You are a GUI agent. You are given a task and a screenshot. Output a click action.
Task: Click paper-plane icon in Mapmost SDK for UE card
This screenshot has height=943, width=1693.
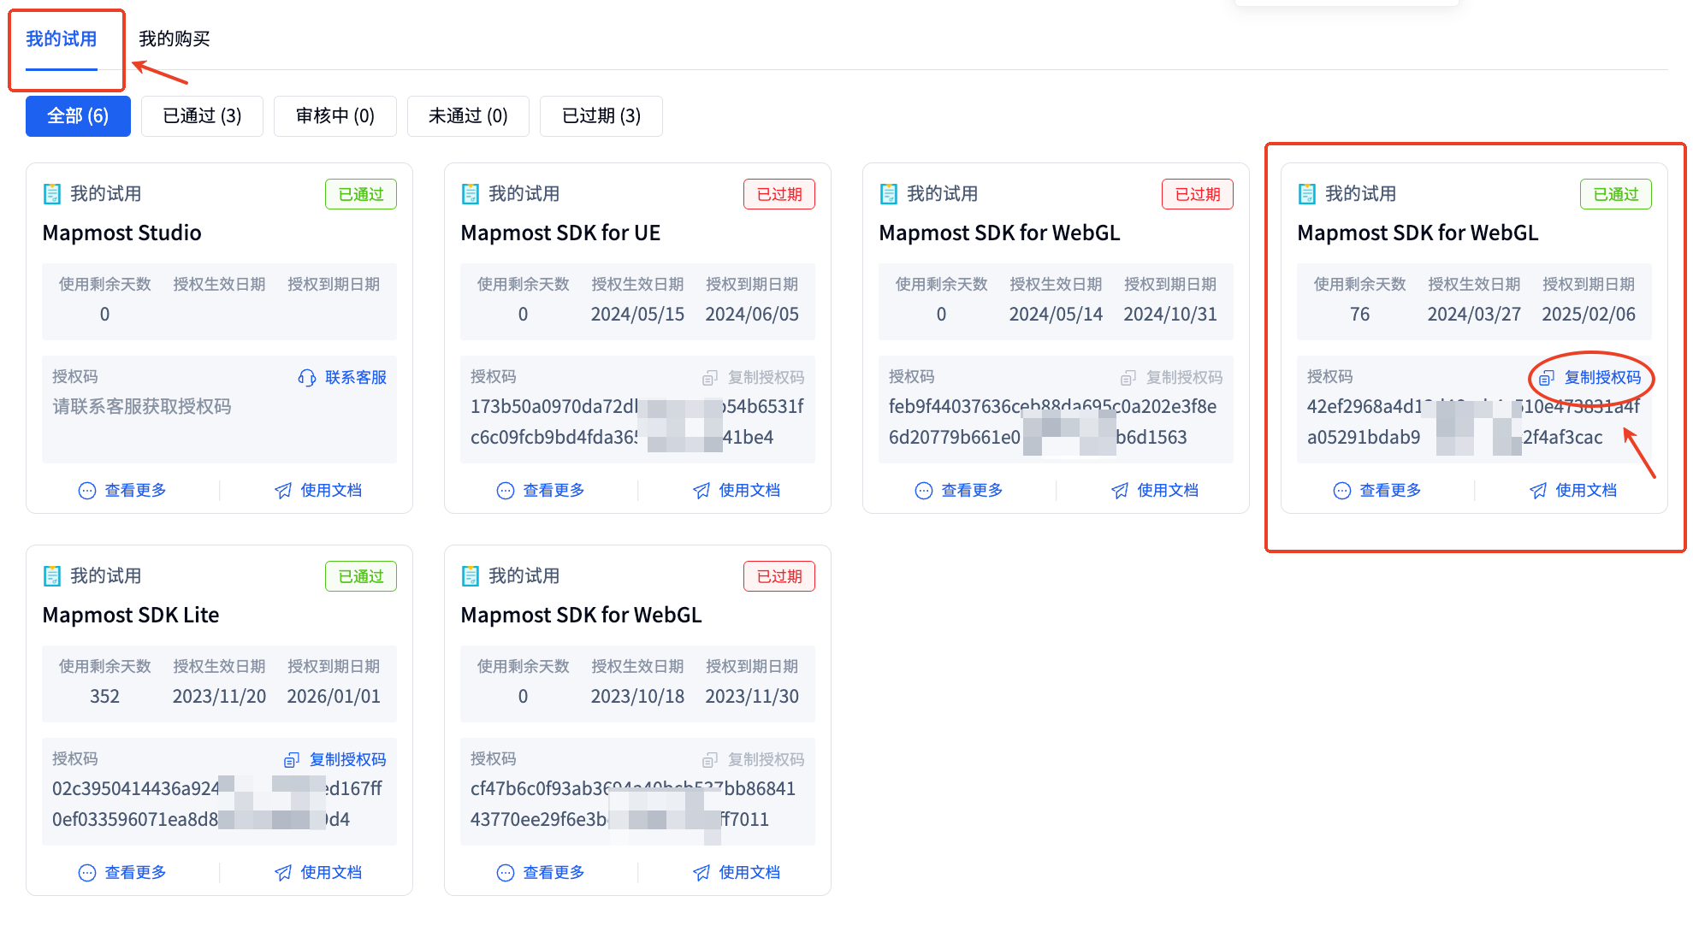tap(701, 491)
